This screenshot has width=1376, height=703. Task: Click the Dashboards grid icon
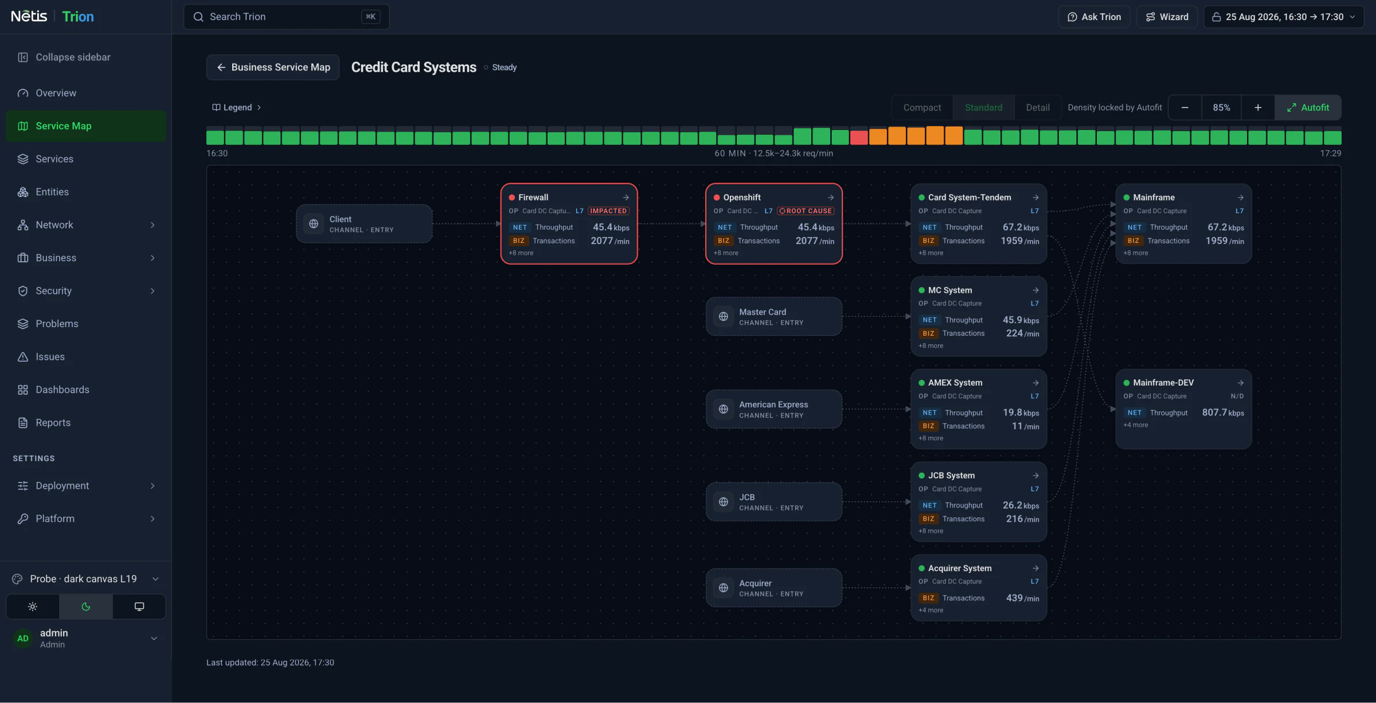click(23, 390)
